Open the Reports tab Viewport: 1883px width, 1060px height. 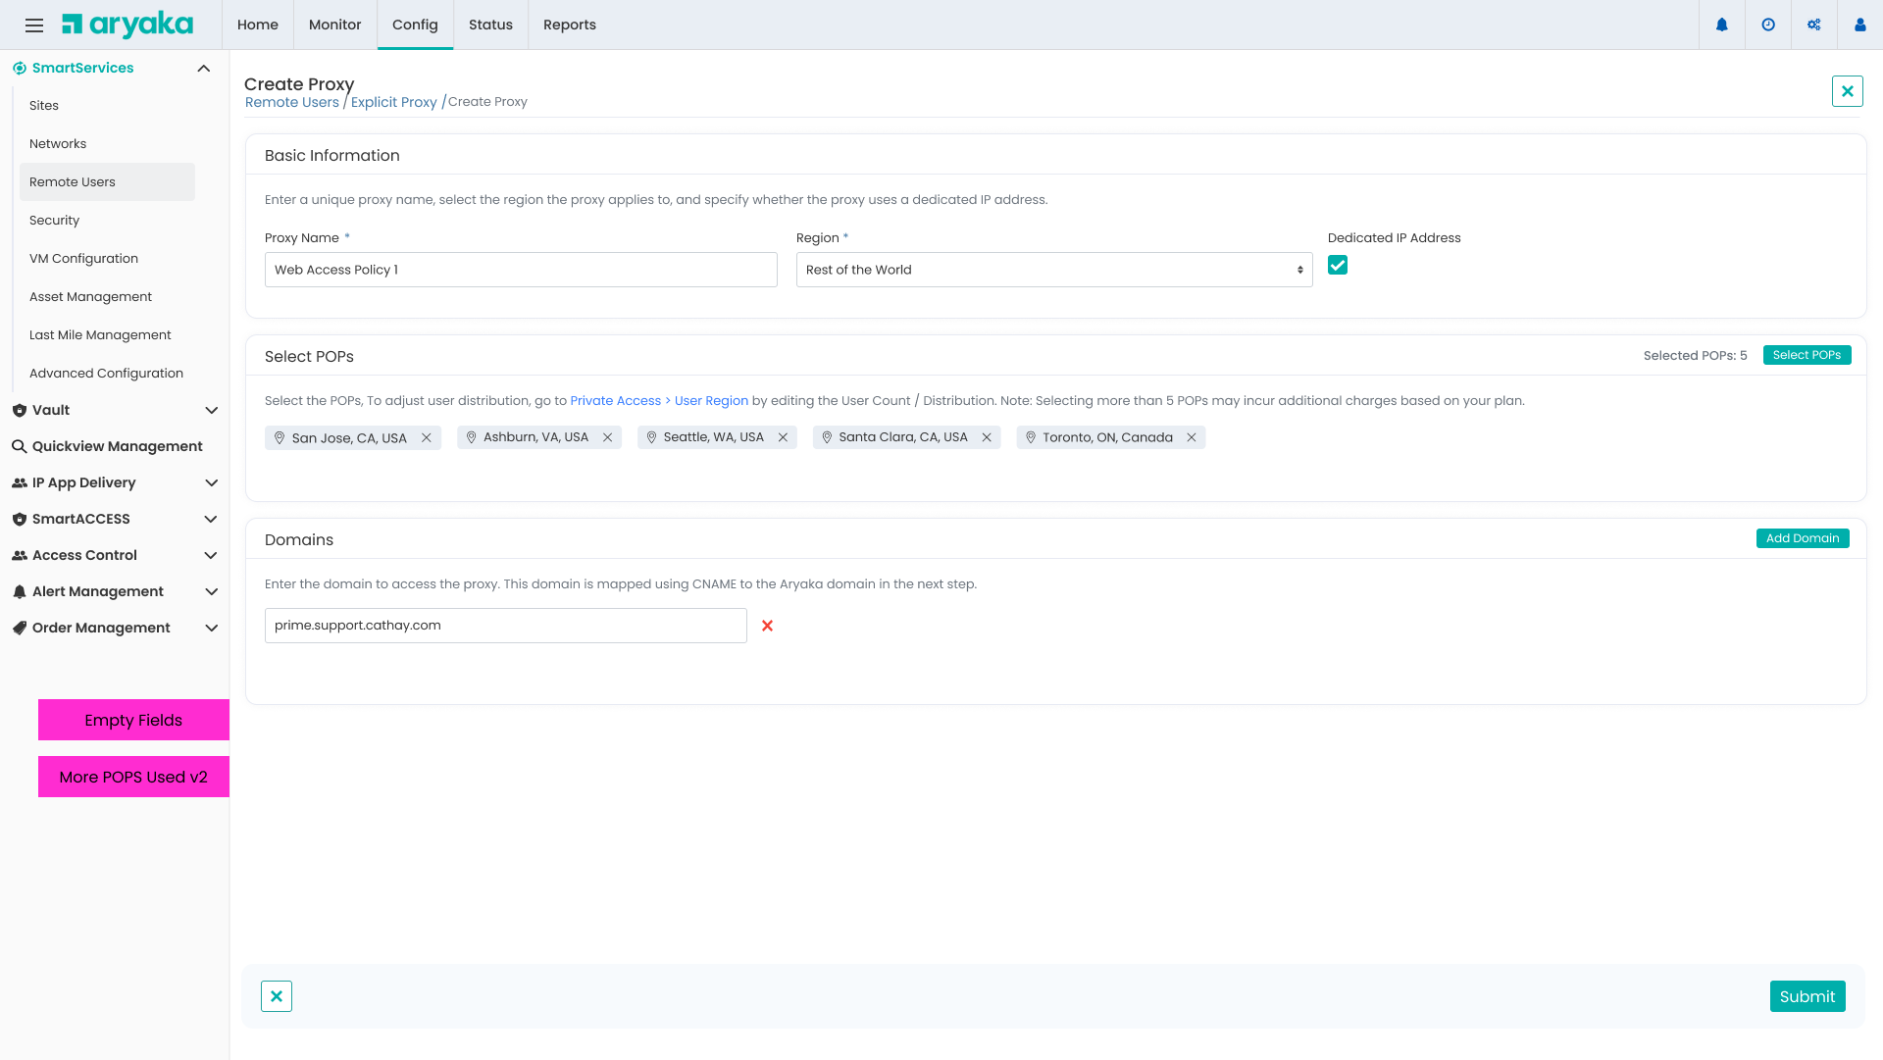569,25
